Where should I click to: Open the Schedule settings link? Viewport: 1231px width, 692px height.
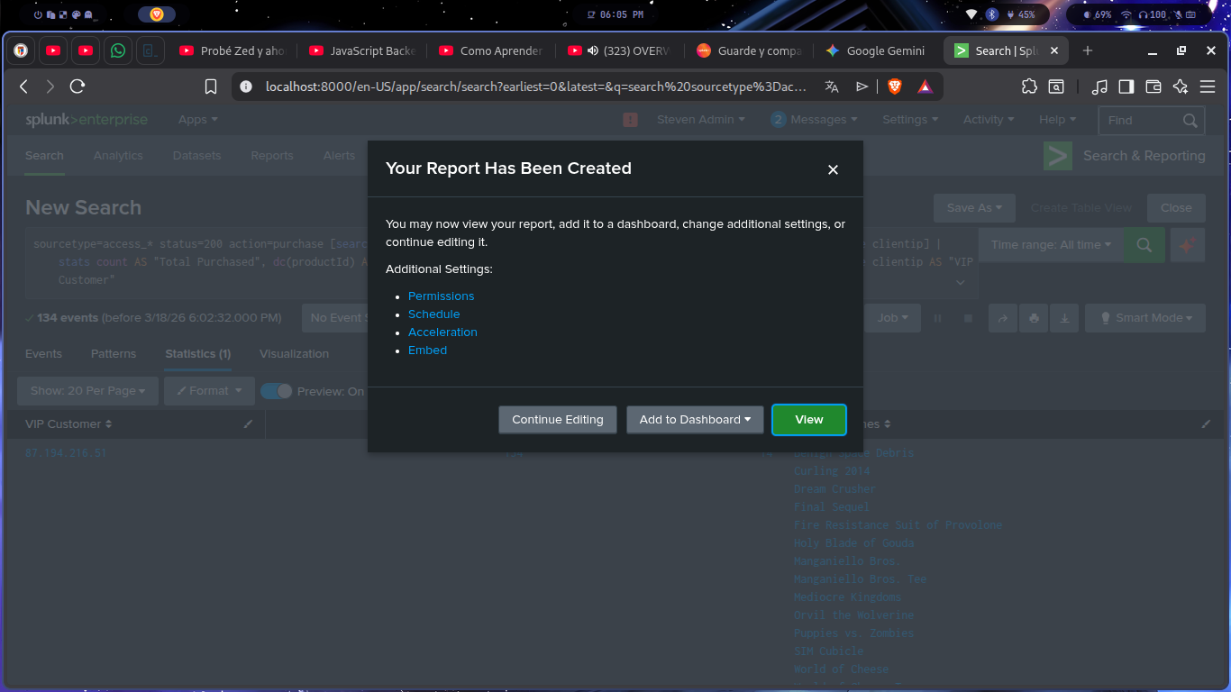[433, 314]
